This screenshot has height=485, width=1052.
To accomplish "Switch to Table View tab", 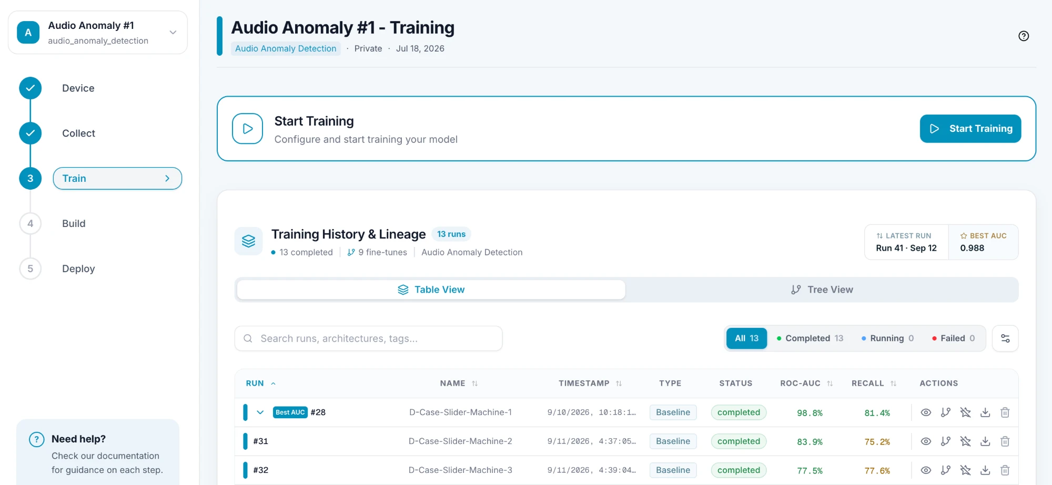I will (431, 290).
